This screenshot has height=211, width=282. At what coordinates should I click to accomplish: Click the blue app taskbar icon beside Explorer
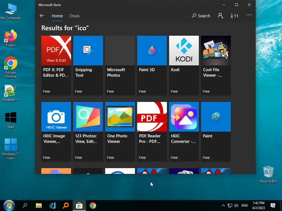point(52,206)
